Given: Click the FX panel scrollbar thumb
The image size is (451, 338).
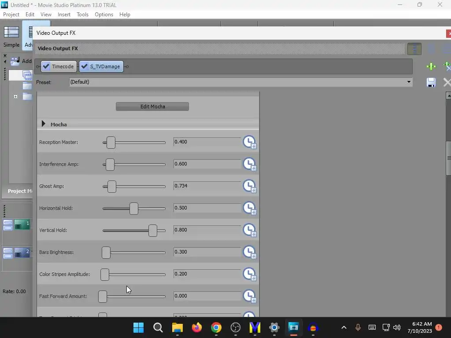Looking at the screenshot, I should (448, 158).
